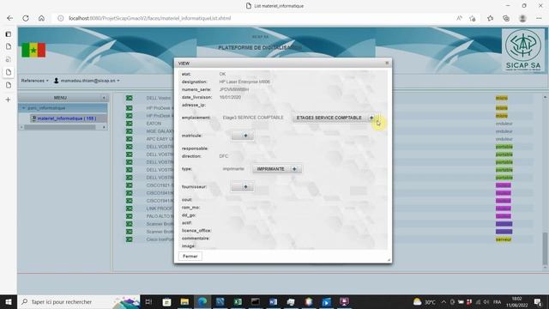Click the green icon in the EATON row
549x309 pixels.
click(130, 124)
